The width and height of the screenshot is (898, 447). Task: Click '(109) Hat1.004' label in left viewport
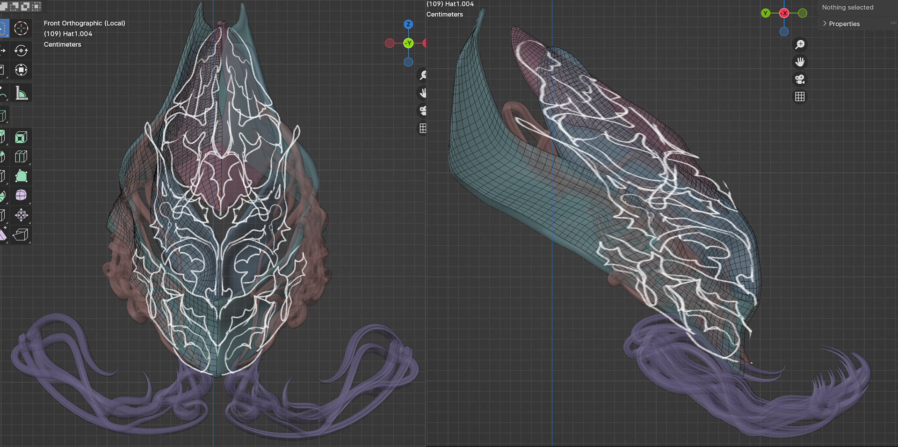tap(68, 34)
